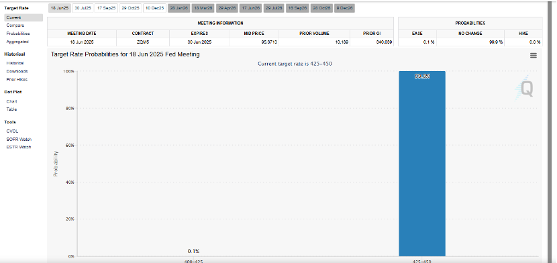Open the CVOL tool link
557x263 pixels.
[x=12, y=131]
